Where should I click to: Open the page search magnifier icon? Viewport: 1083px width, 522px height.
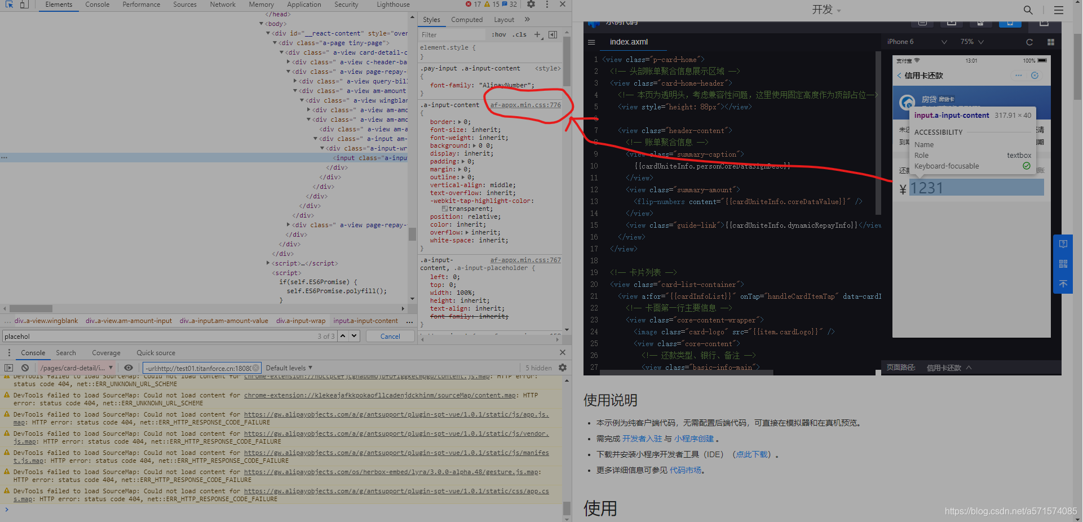1028,10
